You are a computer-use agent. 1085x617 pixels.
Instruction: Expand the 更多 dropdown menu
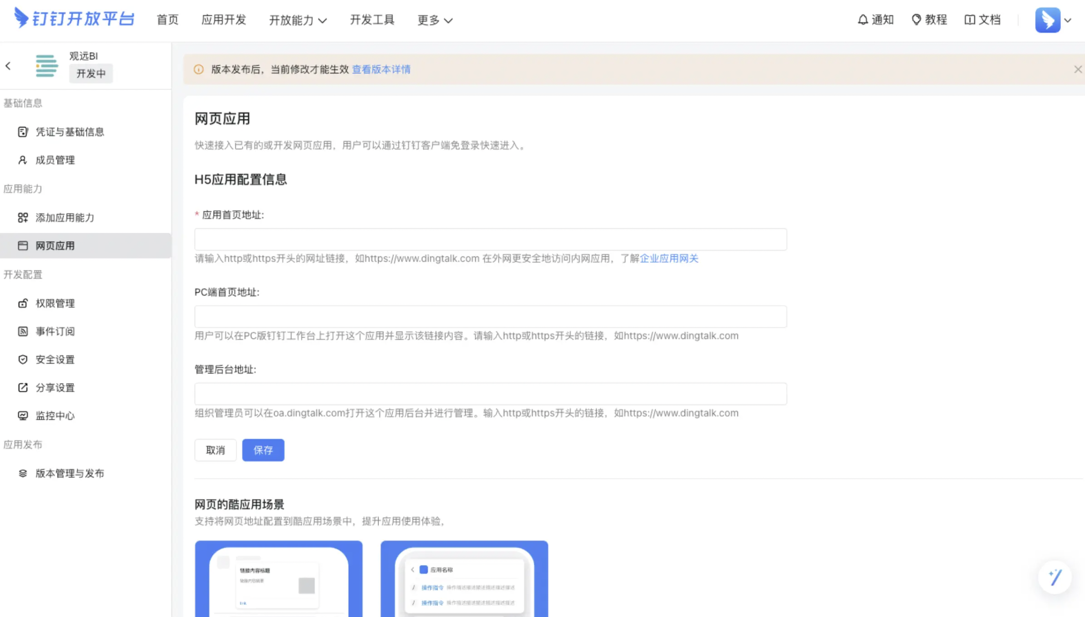[435, 20]
